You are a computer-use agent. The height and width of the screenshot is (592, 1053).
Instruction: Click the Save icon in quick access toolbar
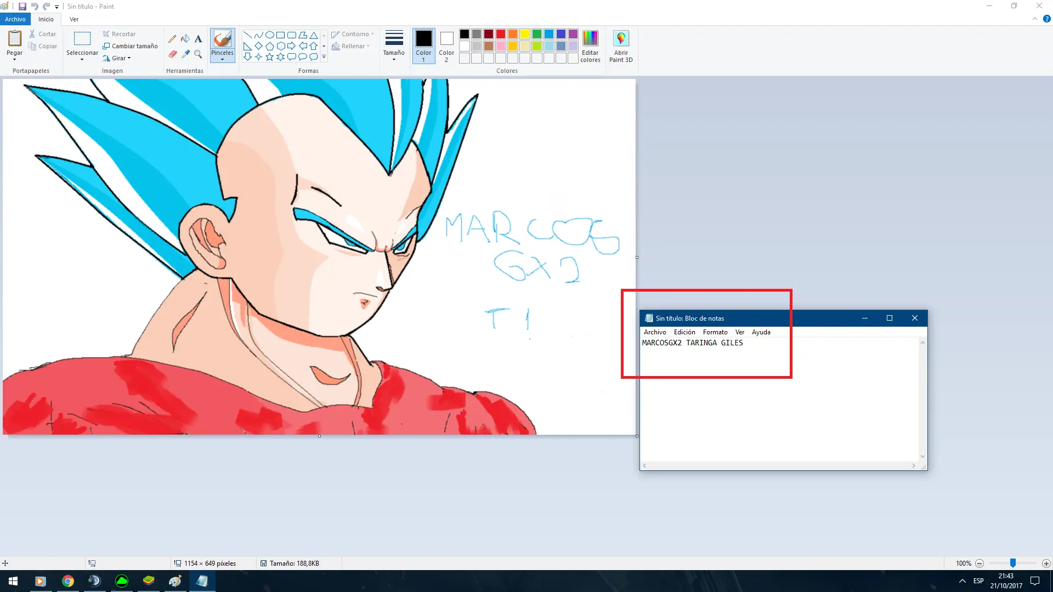pos(22,7)
